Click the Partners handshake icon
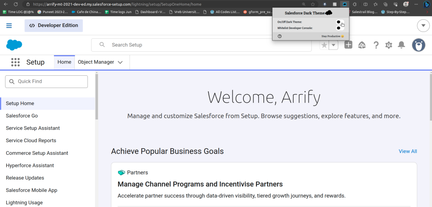The width and height of the screenshot is (432, 207). pyautogui.click(x=121, y=172)
